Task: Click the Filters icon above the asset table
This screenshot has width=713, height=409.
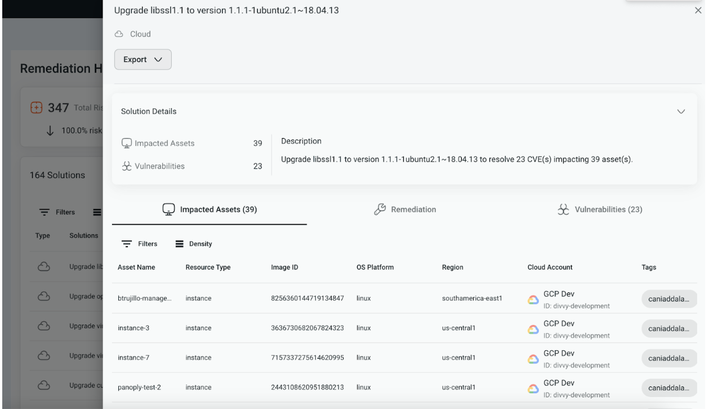Action: click(x=128, y=244)
